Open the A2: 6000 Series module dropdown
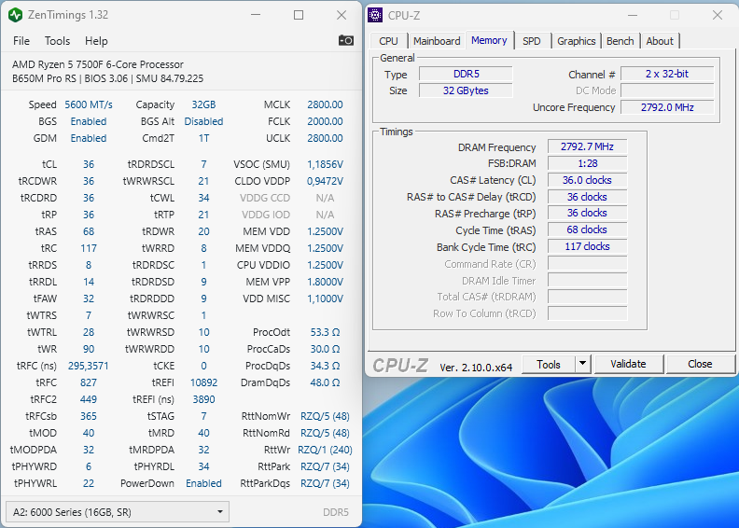The width and height of the screenshot is (739, 528). pos(118,512)
